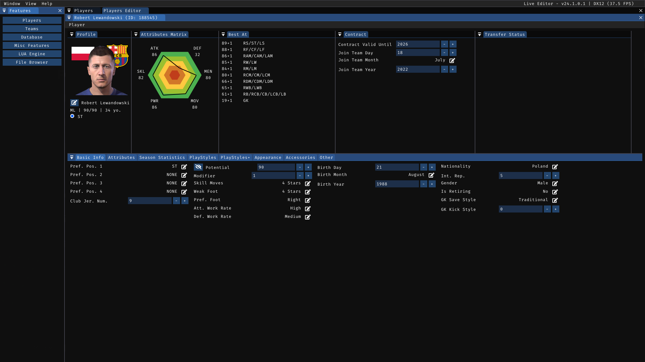Edit the Skill Moves stars setting
Image resolution: width=645 pixels, height=362 pixels.
click(x=308, y=184)
